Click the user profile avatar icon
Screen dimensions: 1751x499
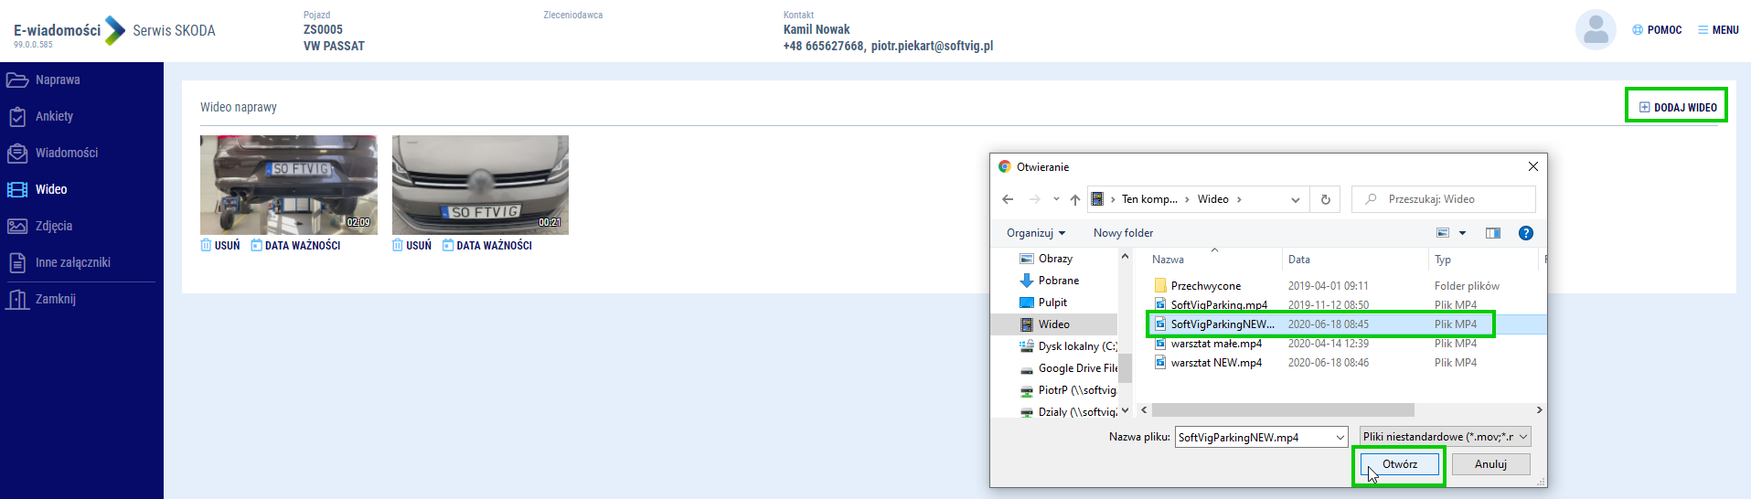[1595, 30]
